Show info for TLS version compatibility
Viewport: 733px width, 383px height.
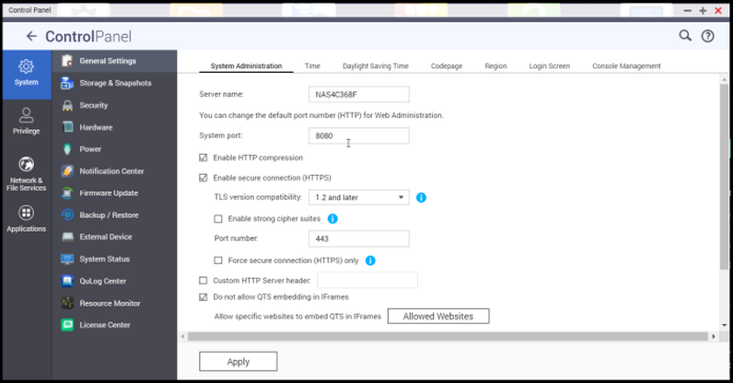point(421,198)
